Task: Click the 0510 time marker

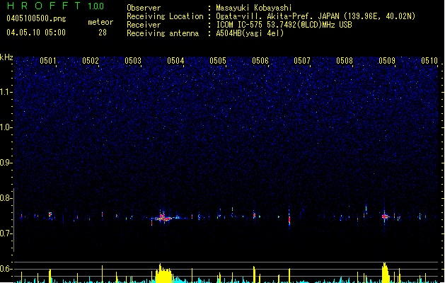Action: pyautogui.click(x=429, y=61)
